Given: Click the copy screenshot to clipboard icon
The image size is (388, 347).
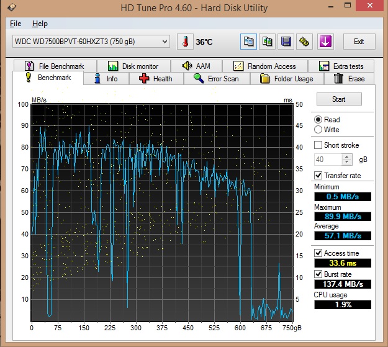Looking at the screenshot, I should coord(268,42).
